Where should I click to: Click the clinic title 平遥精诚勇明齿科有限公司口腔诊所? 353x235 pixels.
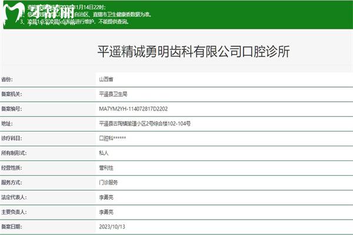[x=194, y=52]
